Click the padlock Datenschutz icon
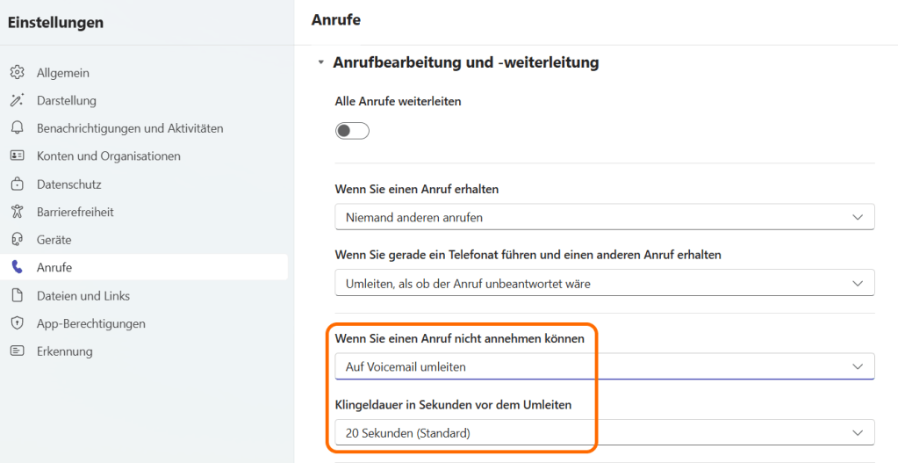 [17, 184]
